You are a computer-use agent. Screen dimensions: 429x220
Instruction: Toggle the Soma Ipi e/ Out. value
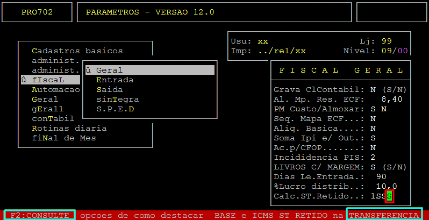tap(373, 138)
